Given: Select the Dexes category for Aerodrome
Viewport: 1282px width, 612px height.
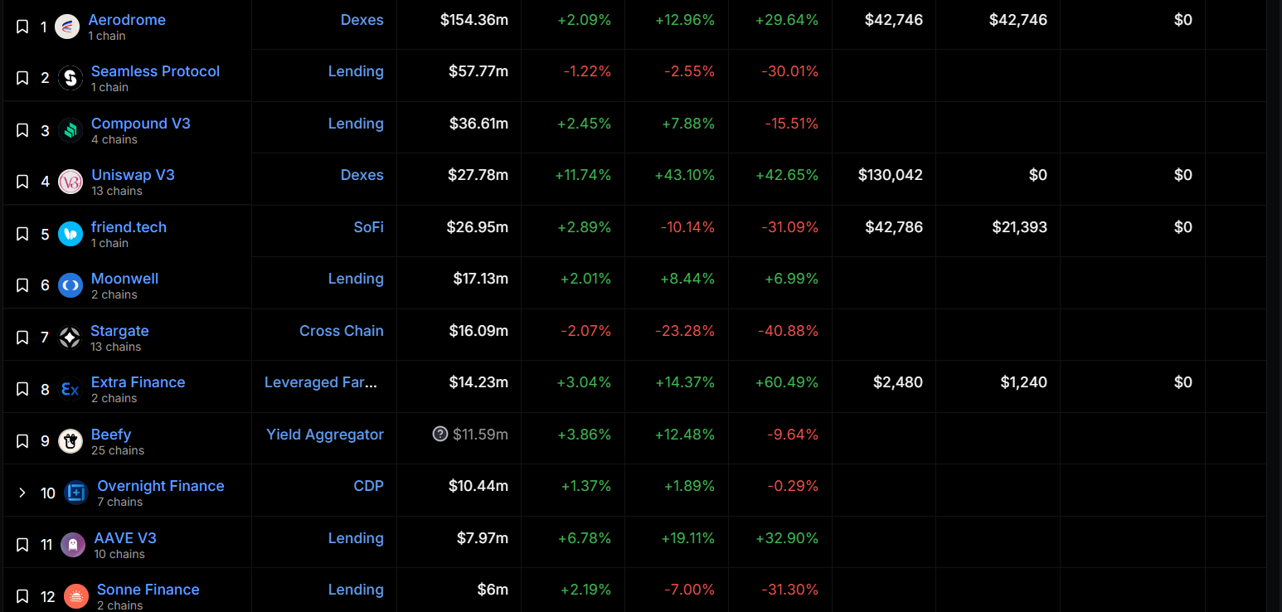Looking at the screenshot, I should pos(362,20).
